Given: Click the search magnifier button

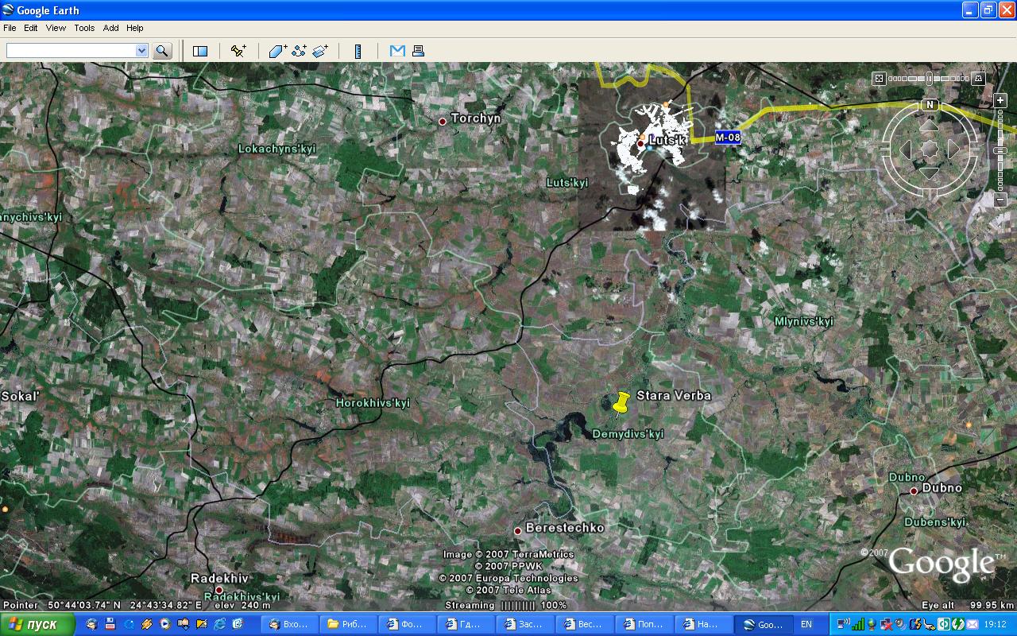Looking at the screenshot, I should (162, 51).
